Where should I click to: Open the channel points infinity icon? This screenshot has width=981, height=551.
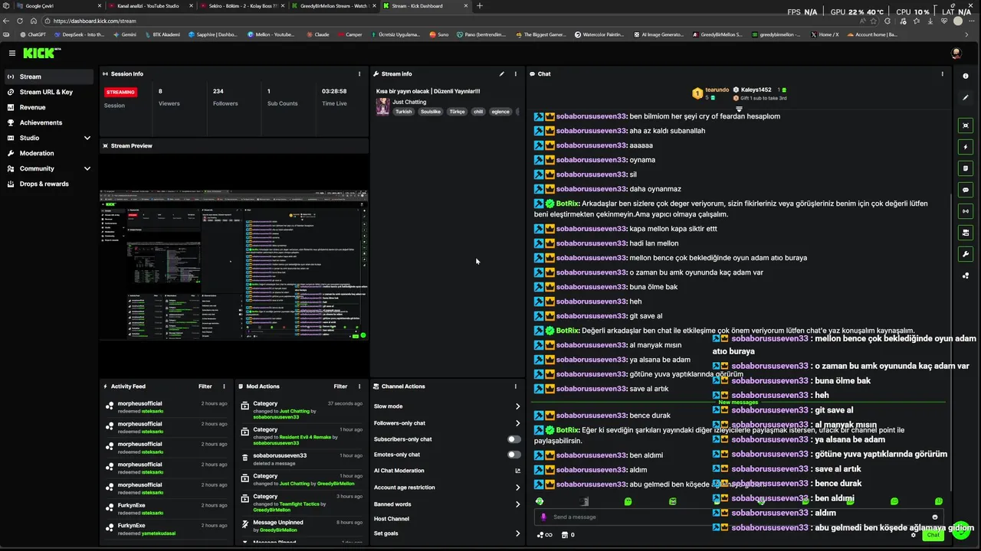tap(544, 535)
